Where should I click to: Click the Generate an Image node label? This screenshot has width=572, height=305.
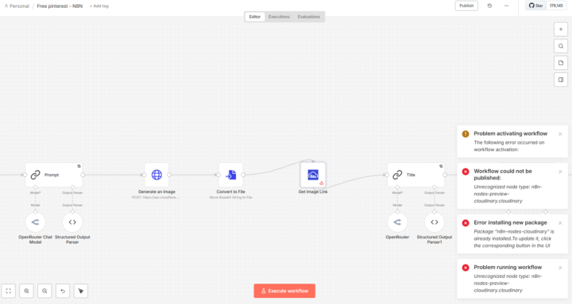pyautogui.click(x=157, y=191)
